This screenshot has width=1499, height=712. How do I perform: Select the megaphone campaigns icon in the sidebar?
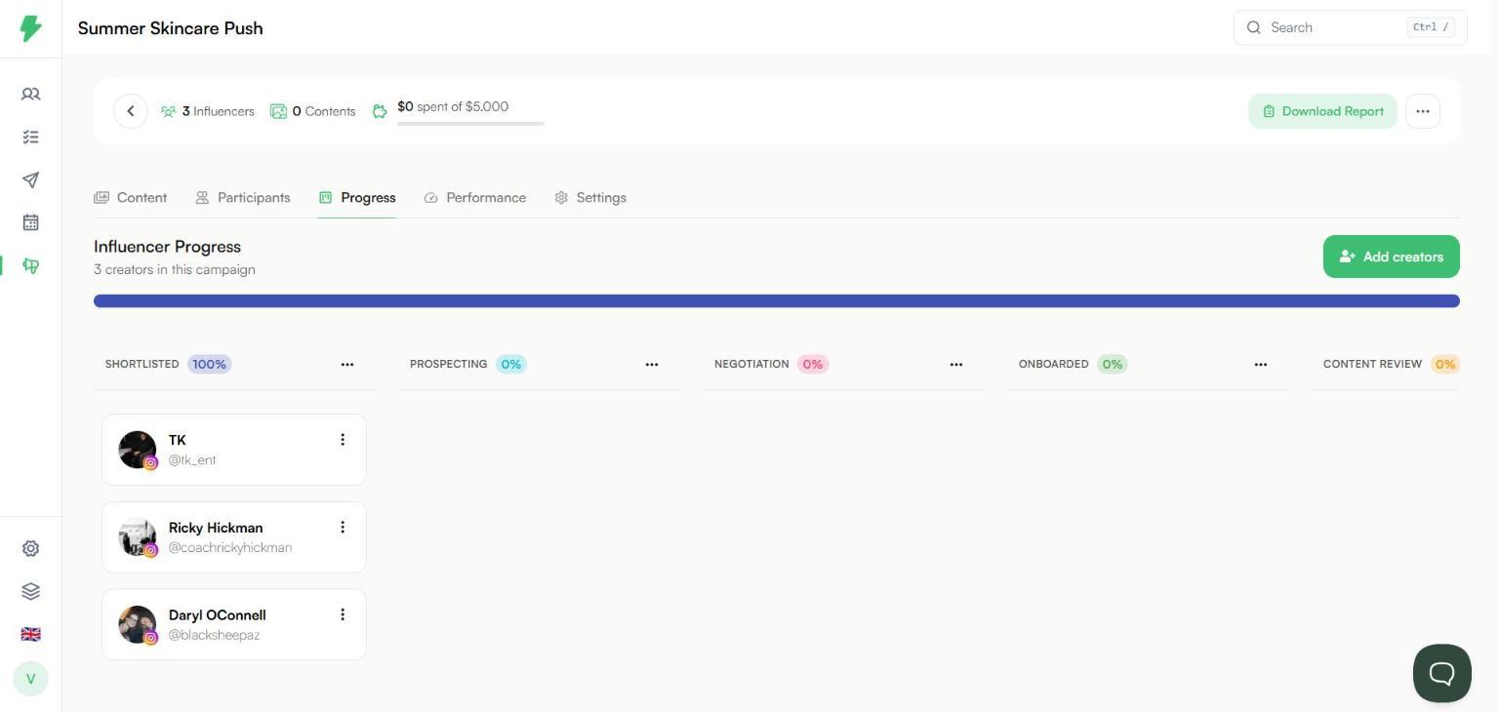[31, 265]
